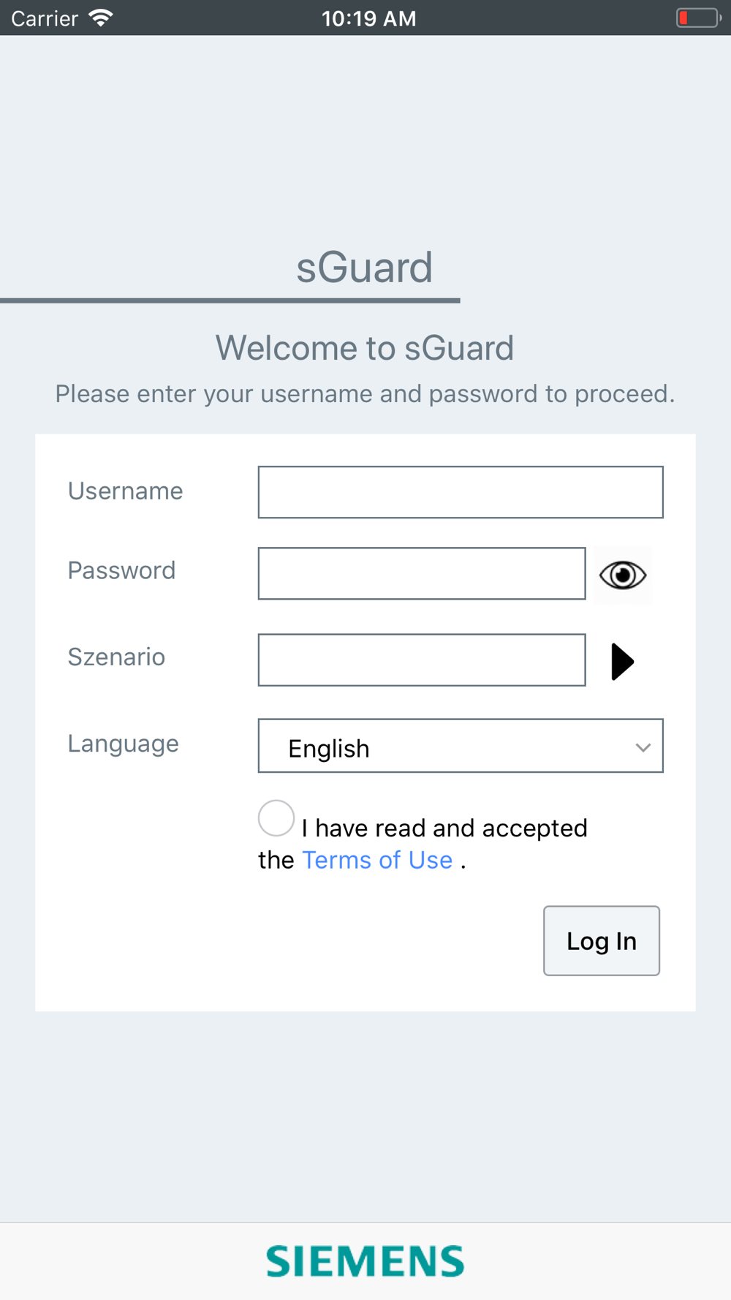The image size is (731, 1300).
Task: Tap the Wi-Fi icon in status bar
Action: [101, 18]
